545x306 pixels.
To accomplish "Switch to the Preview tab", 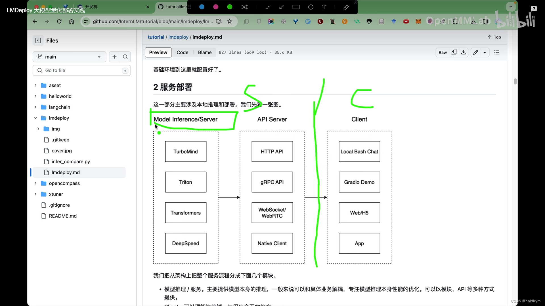I will click(158, 52).
